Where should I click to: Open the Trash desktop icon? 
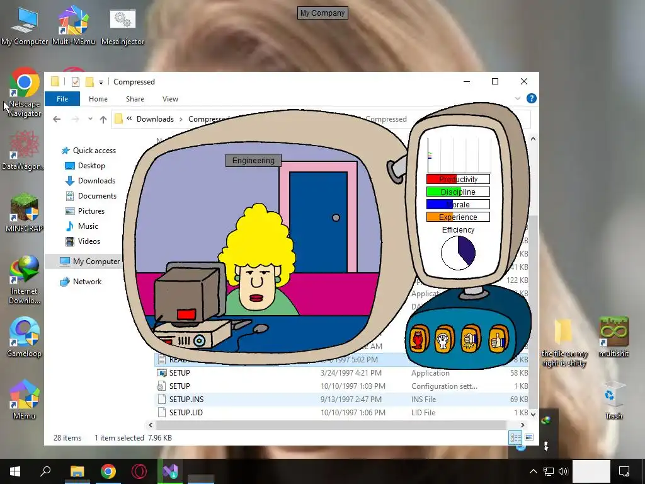click(x=614, y=400)
